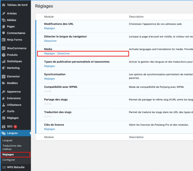Screen dimensions: 193x171
Task: Click the Extensions plug icon
Action: tap(4, 98)
